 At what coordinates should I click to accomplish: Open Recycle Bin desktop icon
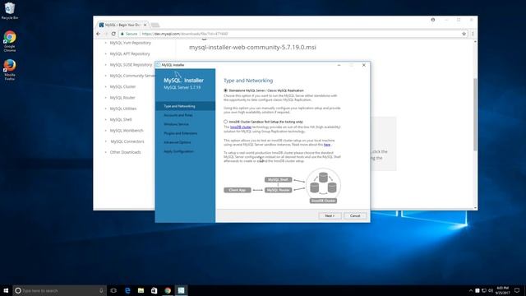click(x=10, y=11)
